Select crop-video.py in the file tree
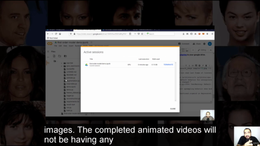Viewport: 260px width, 146px height. (x=71, y=84)
